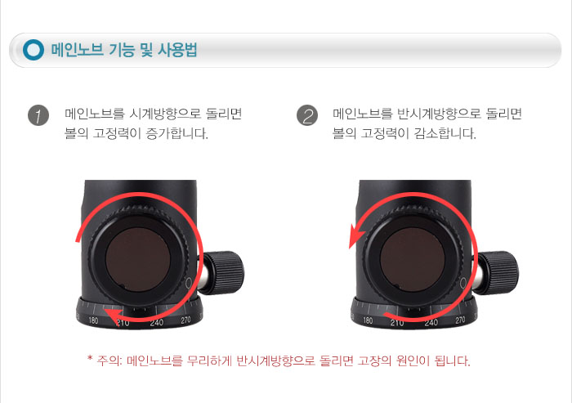Select the number 2 step badge

[307, 115]
